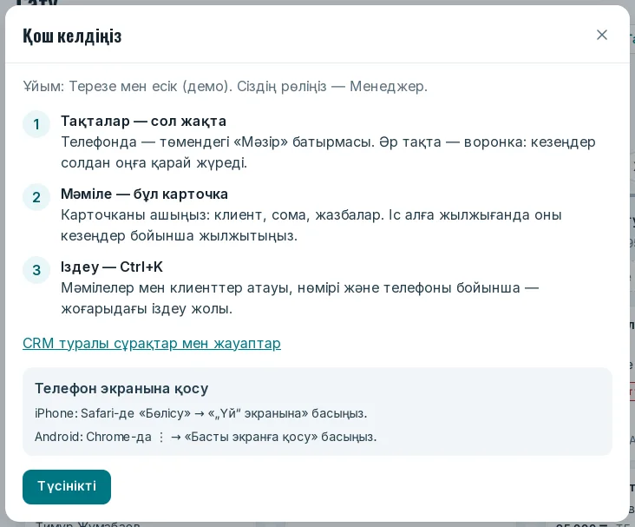Click the heading Мәміле — бұл карточка
The width and height of the screenshot is (635, 527).
[144, 194]
